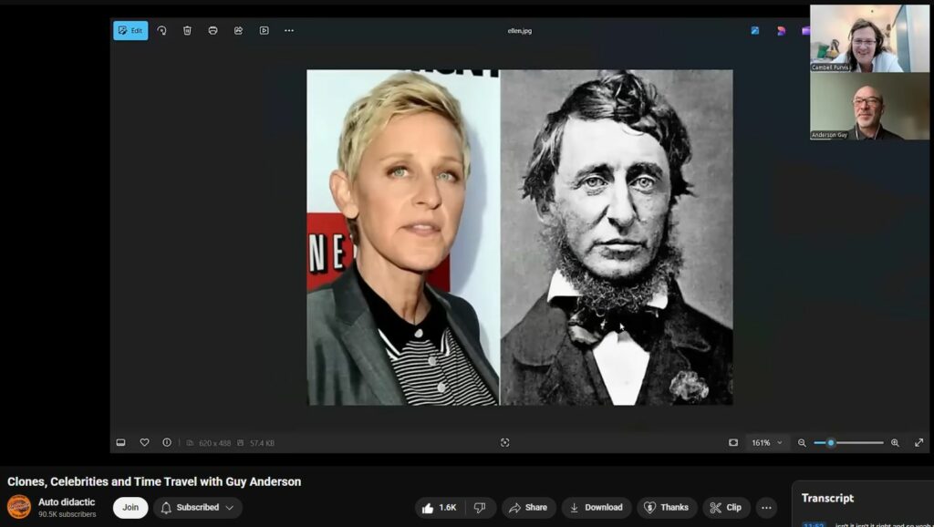Click the displayed portrait image in Photos viewer
Screen dimensions: 934x527
click(x=519, y=238)
